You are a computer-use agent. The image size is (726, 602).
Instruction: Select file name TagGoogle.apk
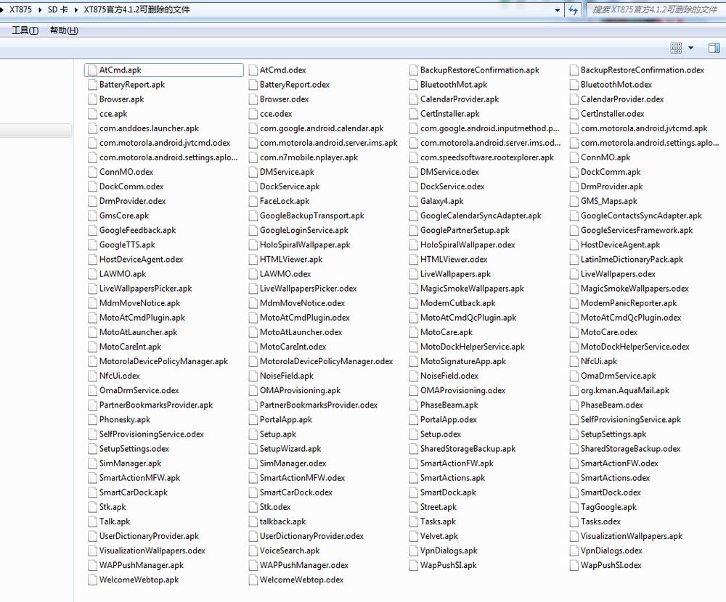click(609, 507)
